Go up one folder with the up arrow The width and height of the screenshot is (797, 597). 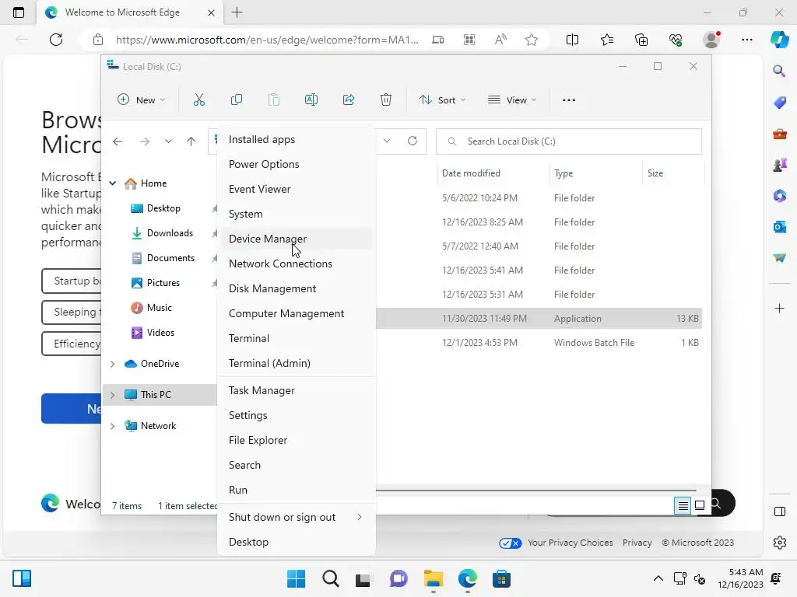point(191,141)
